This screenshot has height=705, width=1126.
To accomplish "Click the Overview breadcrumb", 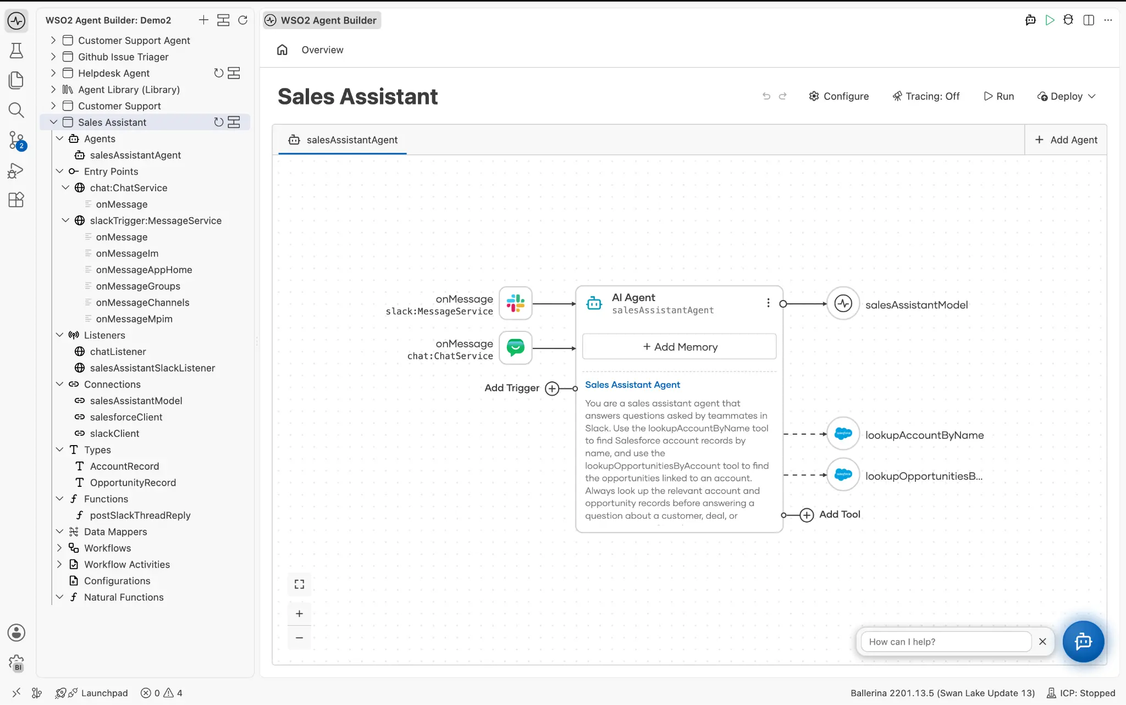I will pos(322,50).
